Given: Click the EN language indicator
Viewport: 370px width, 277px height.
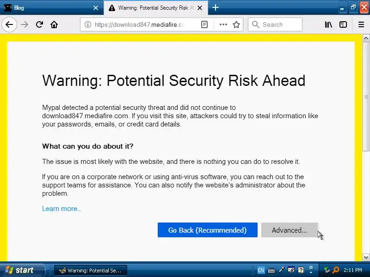Looking at the screenshot, I should coord(261,270).
